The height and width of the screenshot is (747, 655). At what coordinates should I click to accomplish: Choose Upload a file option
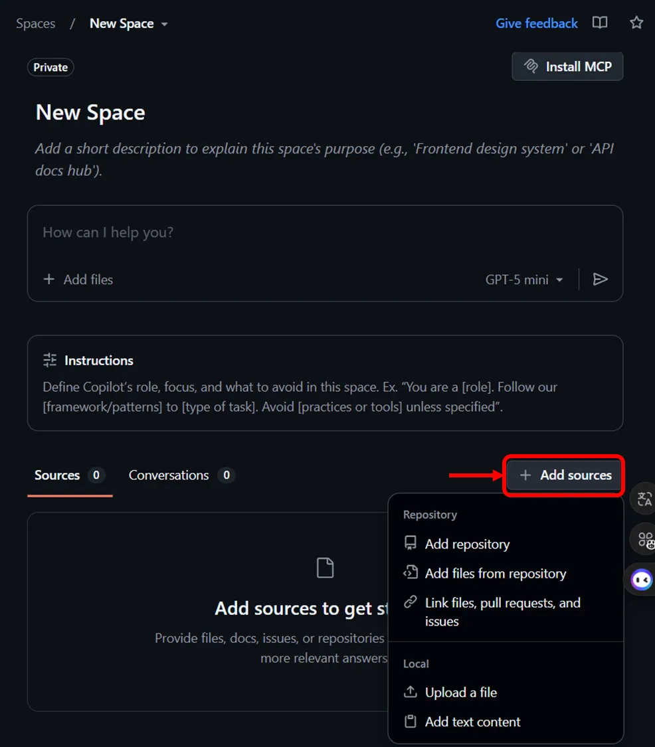(x=460, y=693)
